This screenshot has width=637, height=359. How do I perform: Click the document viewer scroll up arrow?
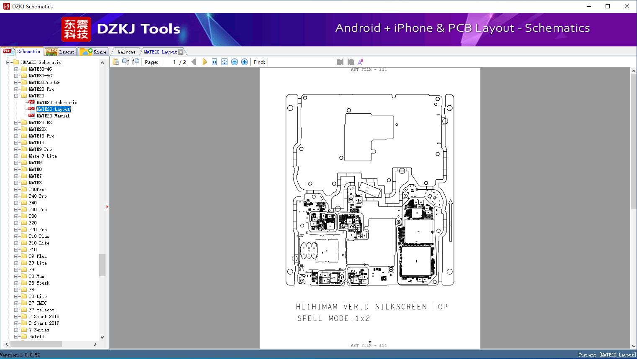[x=633, y=71]
